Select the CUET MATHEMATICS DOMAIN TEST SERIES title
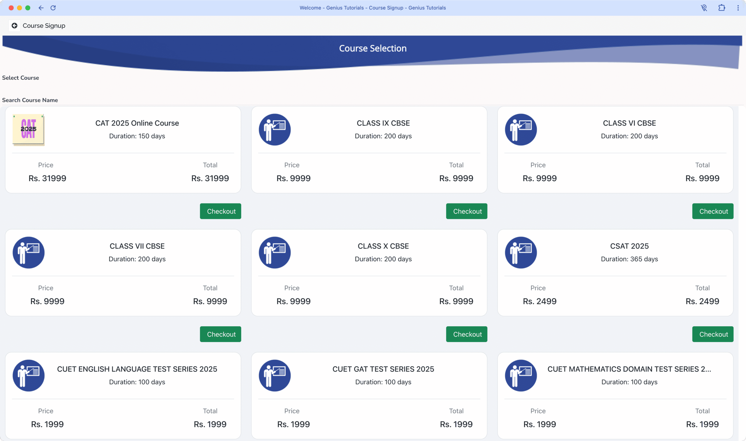 point(629,369)
